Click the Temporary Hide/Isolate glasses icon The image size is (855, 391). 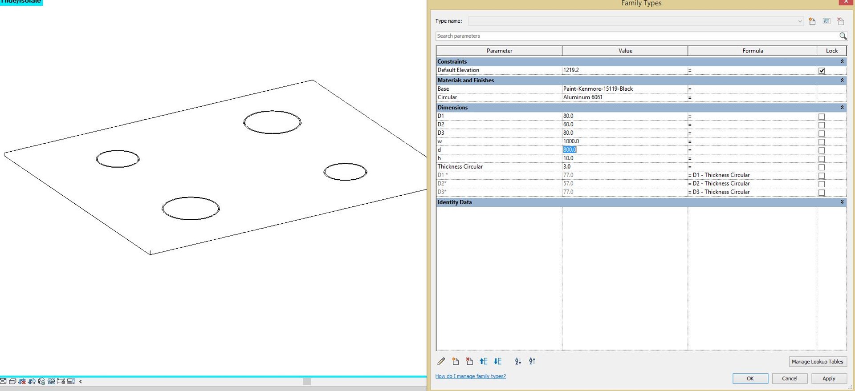[x=51, y=381]
